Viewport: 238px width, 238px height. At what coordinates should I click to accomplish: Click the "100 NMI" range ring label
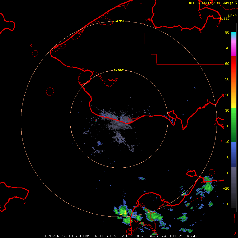119,21
